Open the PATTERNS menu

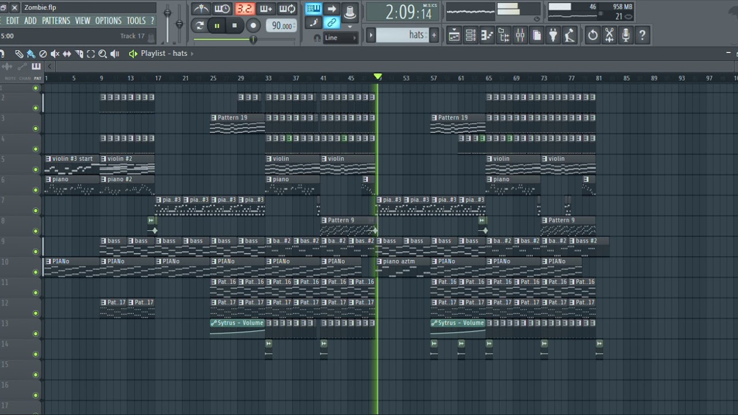56,21
